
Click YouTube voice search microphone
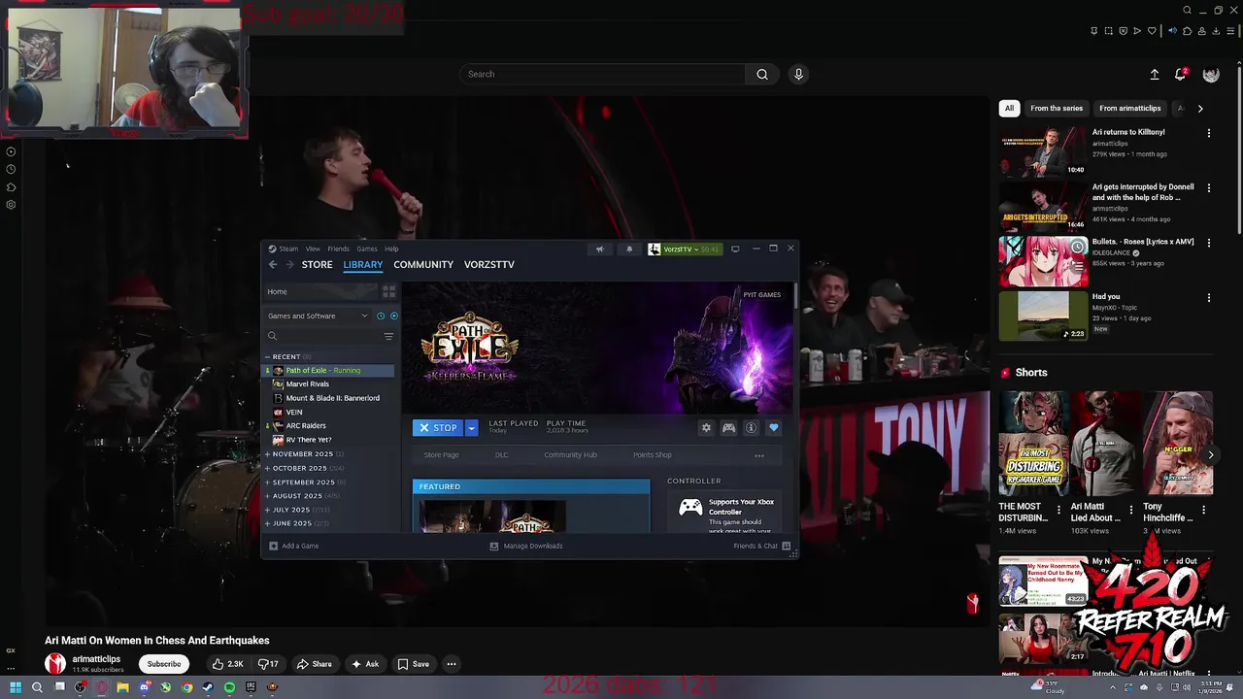pos(798,74)
